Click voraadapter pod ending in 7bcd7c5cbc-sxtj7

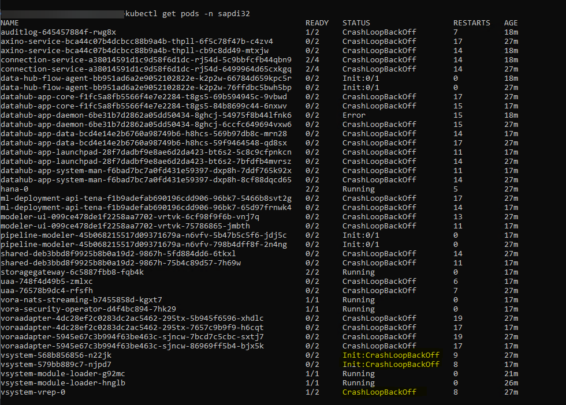click(132, 337)
